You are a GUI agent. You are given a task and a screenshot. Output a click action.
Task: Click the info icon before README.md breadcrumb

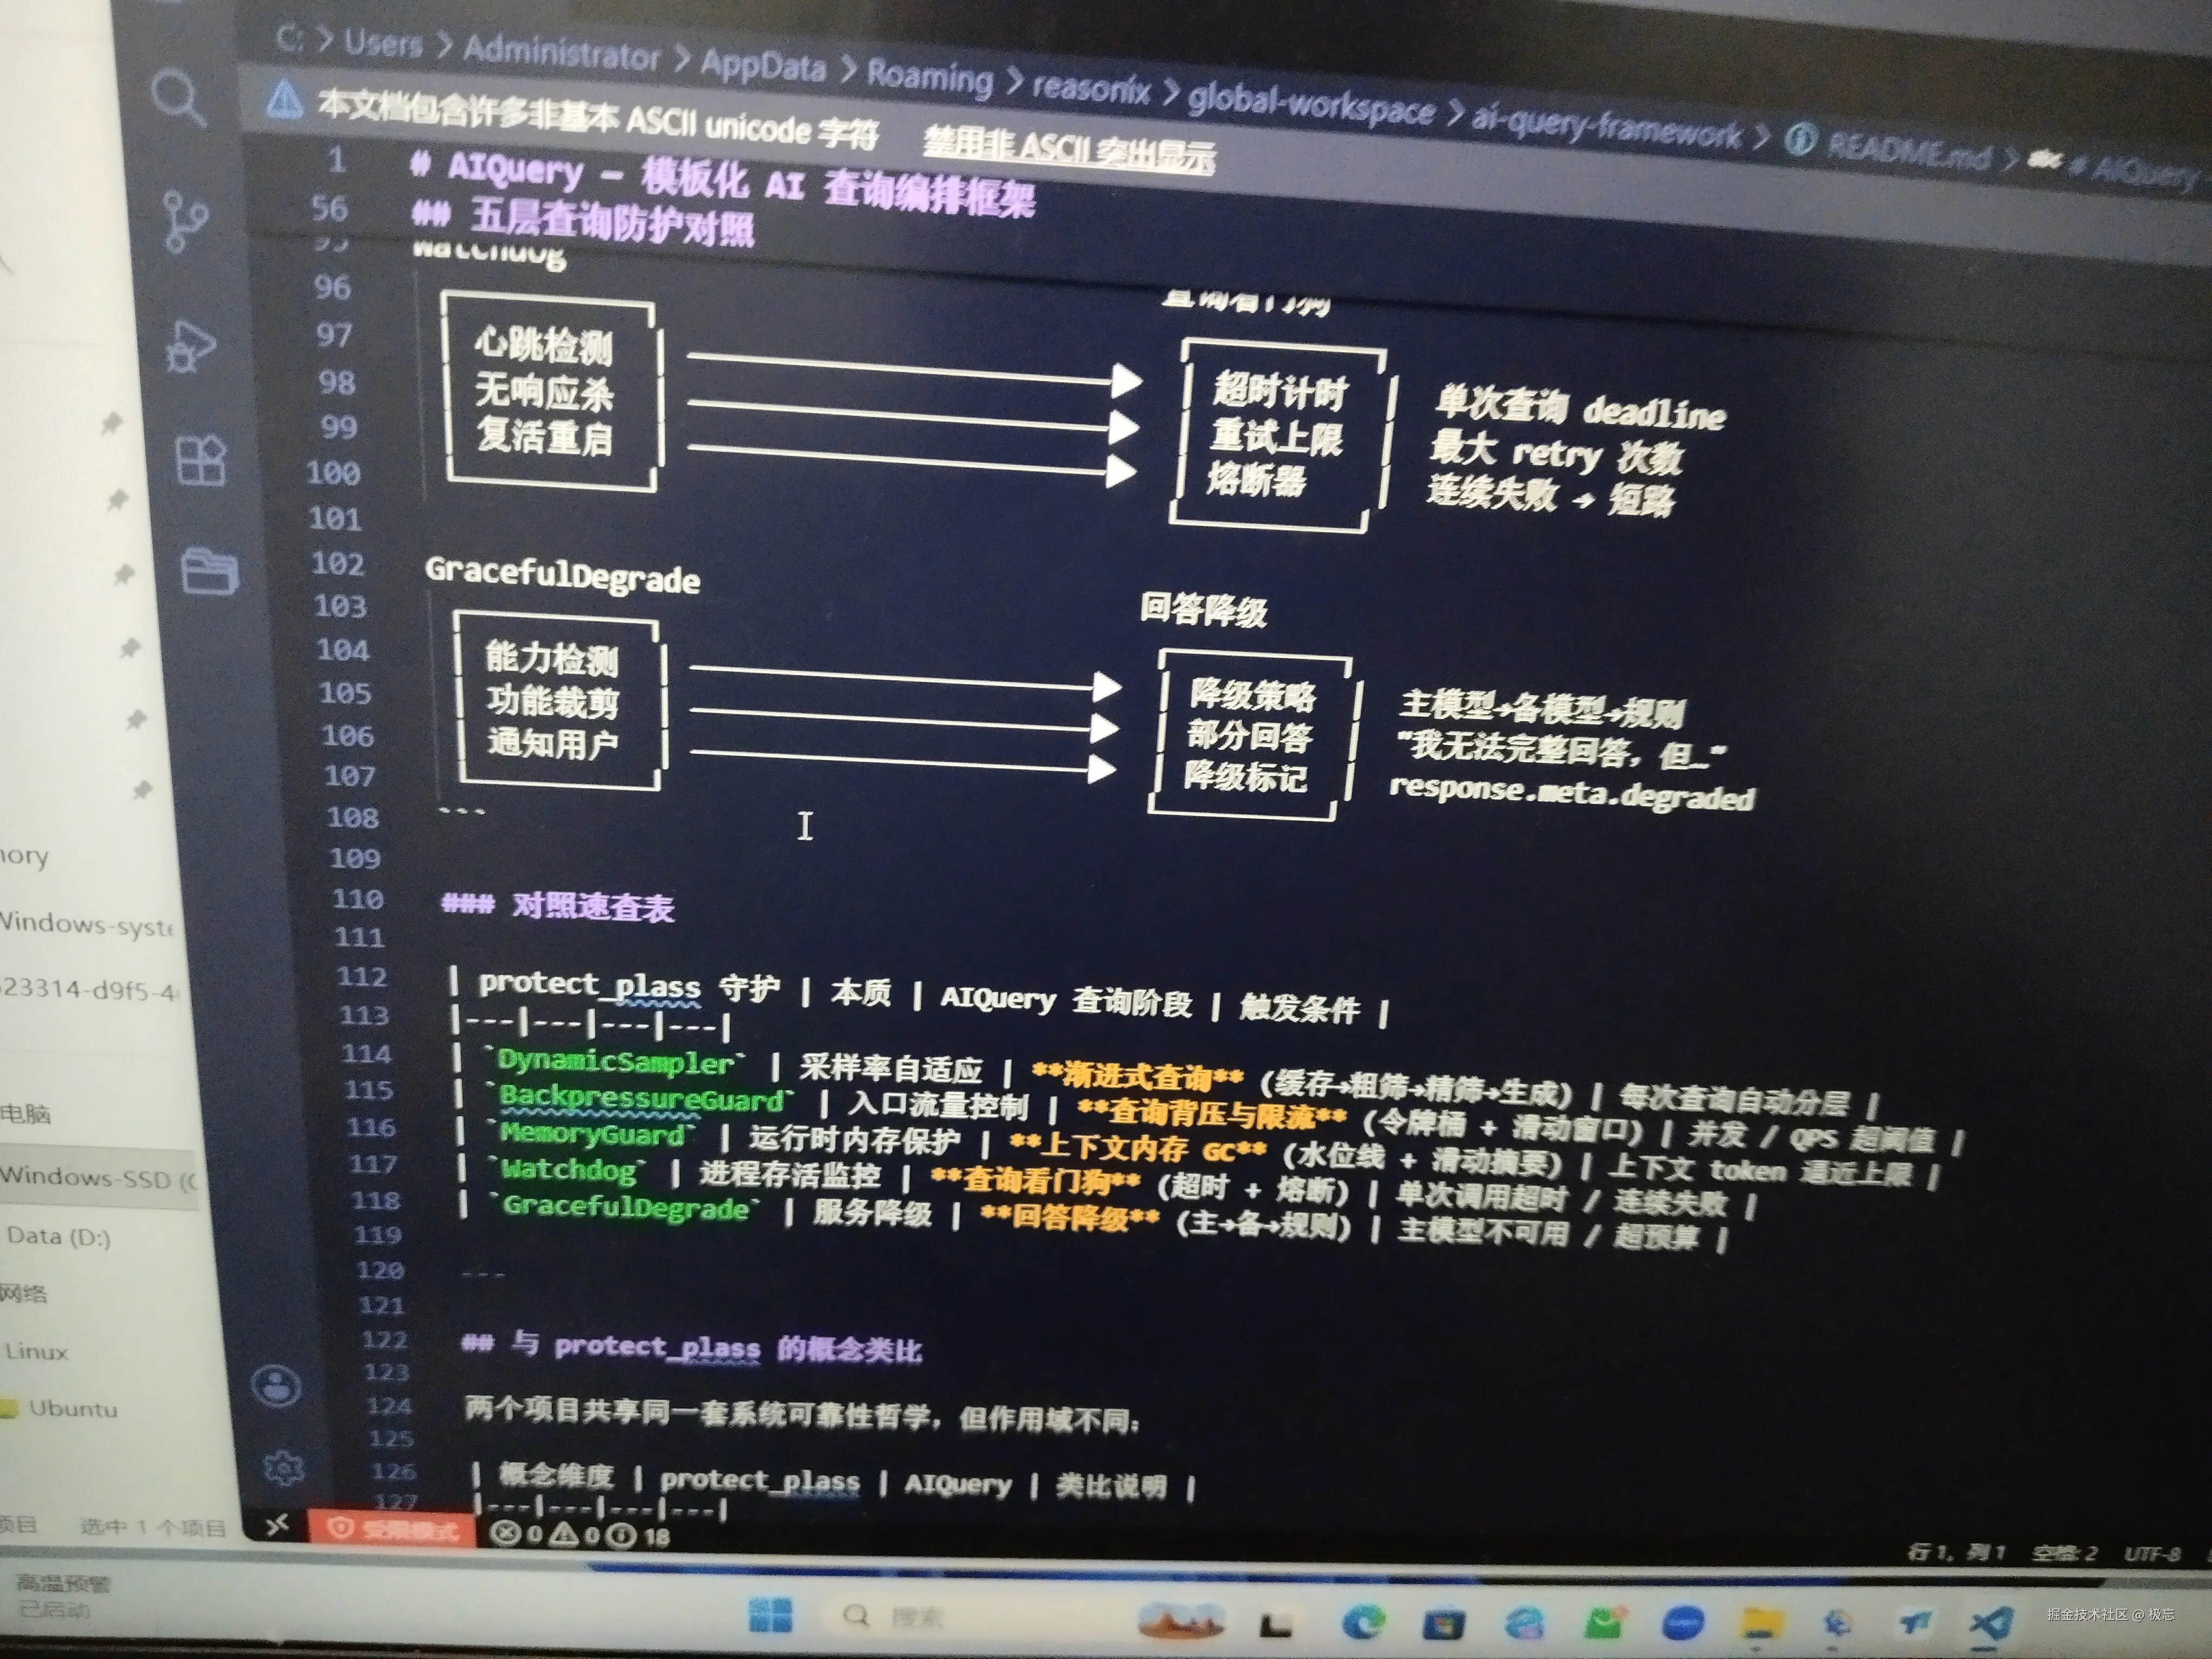point(1800,139)
